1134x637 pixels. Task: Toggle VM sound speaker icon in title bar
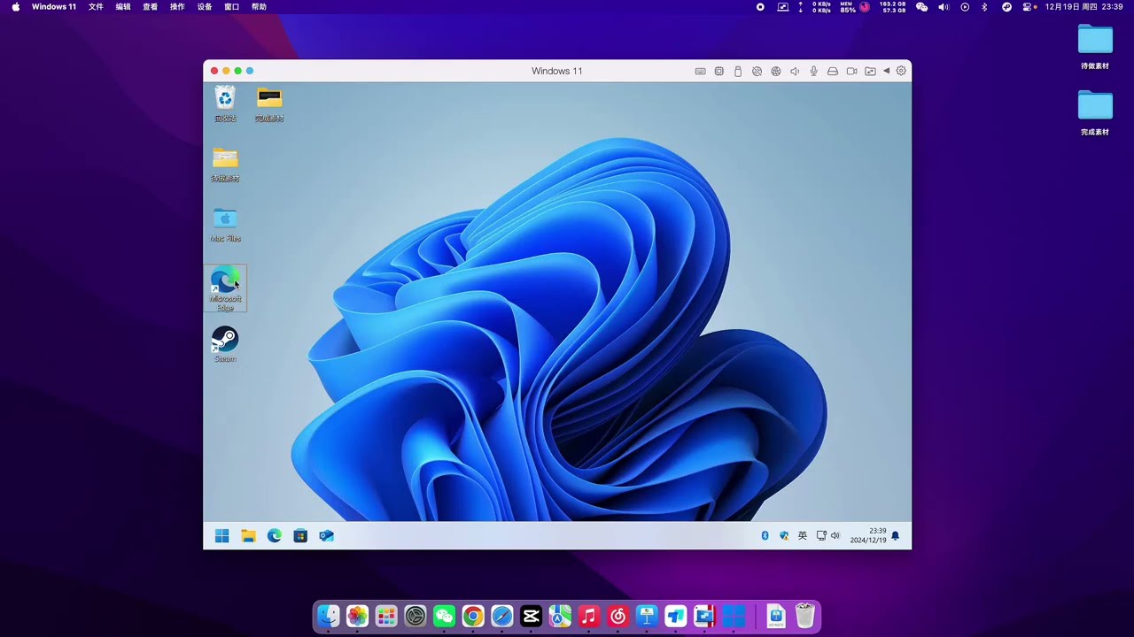click(x=795, y=71)
